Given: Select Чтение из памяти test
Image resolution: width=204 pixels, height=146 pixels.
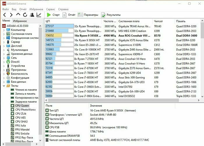Looking at the screenshot, I should [x=24, y=90].
